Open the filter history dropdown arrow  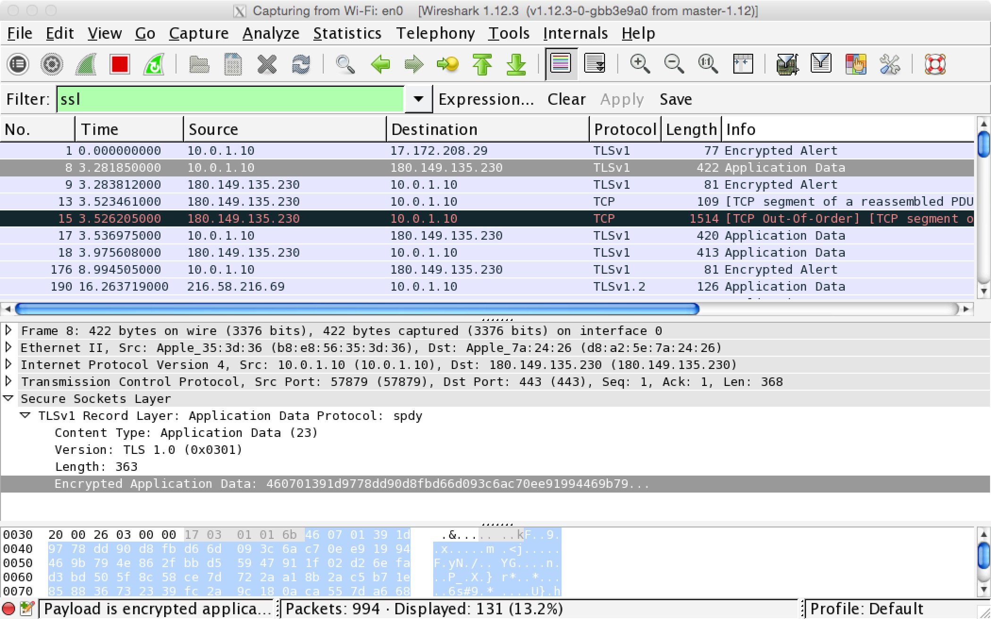pos(418,99)
